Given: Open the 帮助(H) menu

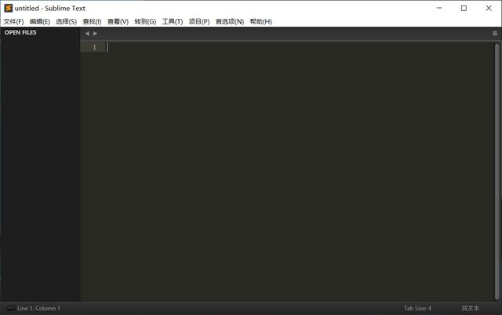Looking at the screenshot, I should tap(260, 21).
